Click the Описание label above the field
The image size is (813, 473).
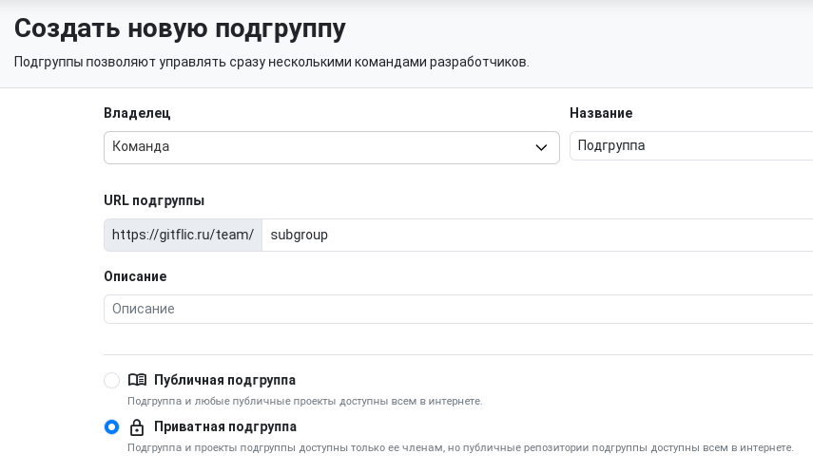[x=135, y=276]
